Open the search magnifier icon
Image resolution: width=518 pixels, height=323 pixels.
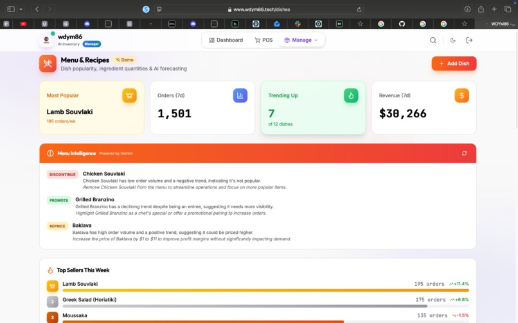[x=433, y=40]
